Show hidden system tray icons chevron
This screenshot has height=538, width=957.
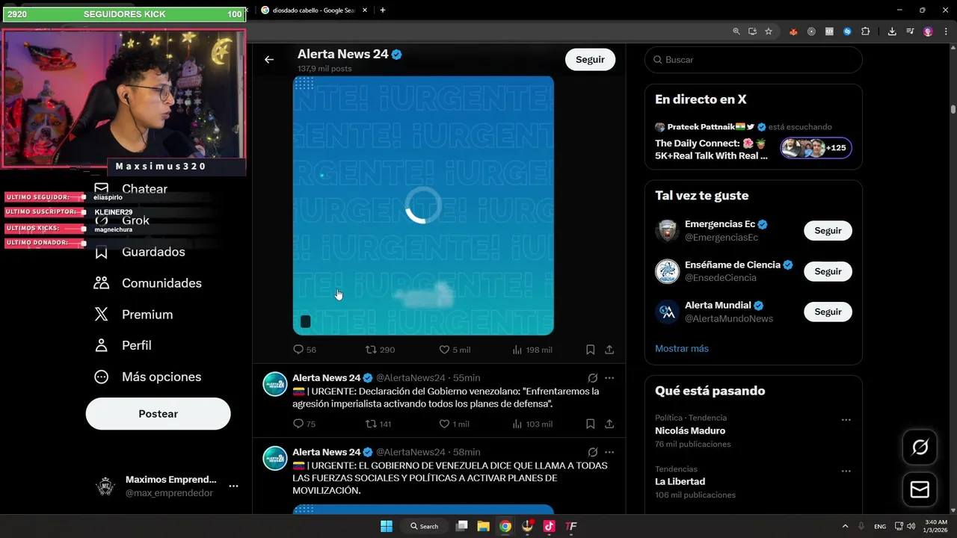845,526
